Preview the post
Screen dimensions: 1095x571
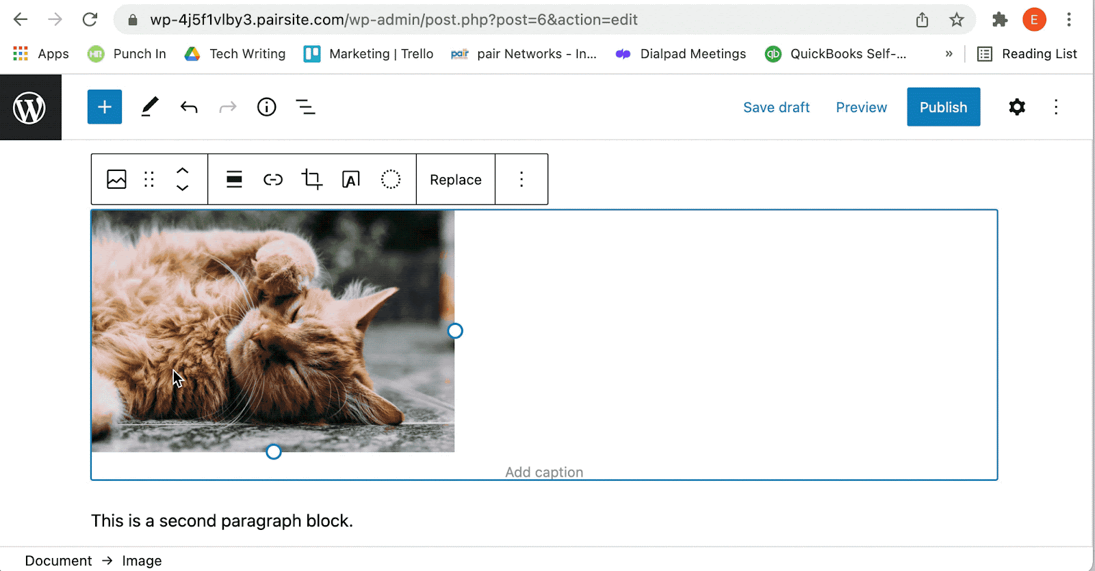(861, 107)
